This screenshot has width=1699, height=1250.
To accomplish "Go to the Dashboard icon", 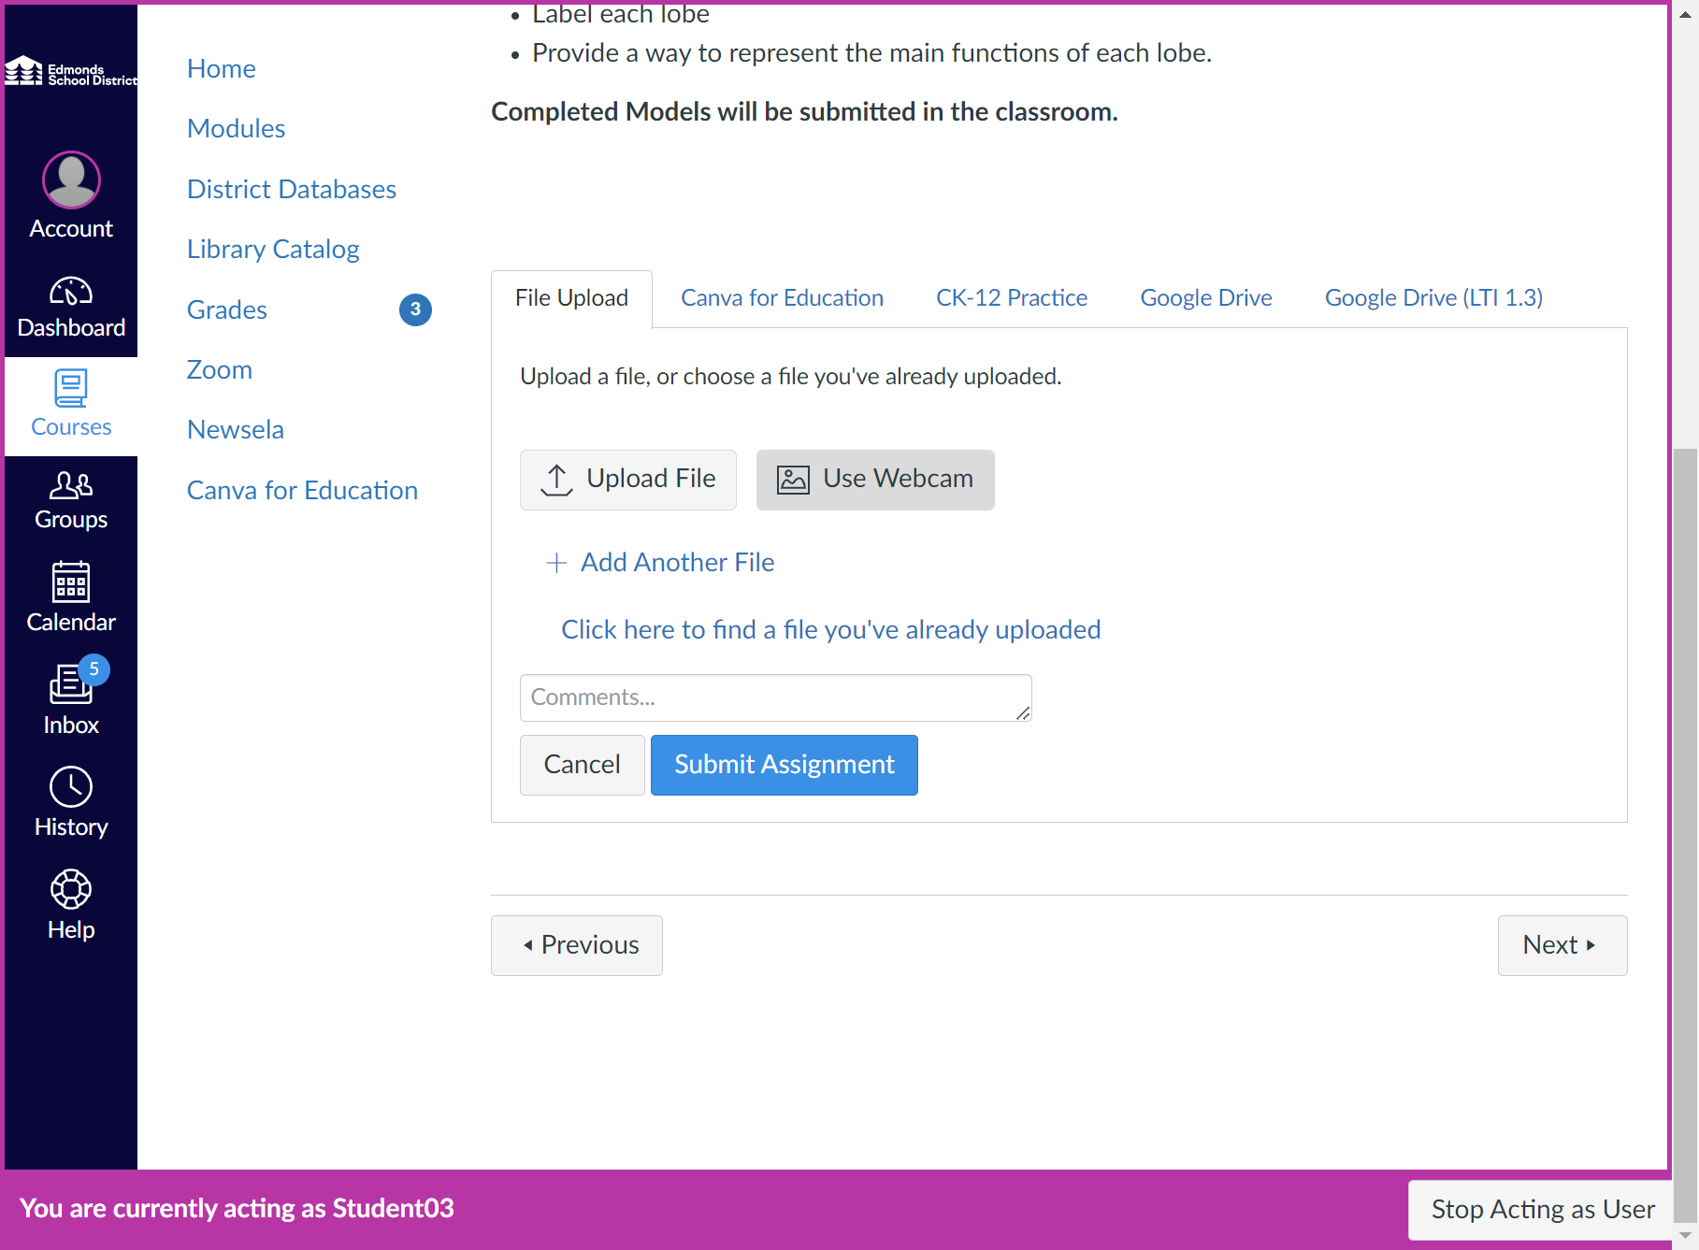I will [x=71, y=292].
